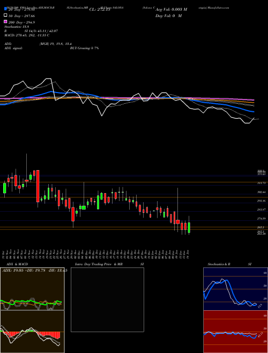Click the large red candlestick in mid-November
268x353 pixels.
[x=38, y=186]
